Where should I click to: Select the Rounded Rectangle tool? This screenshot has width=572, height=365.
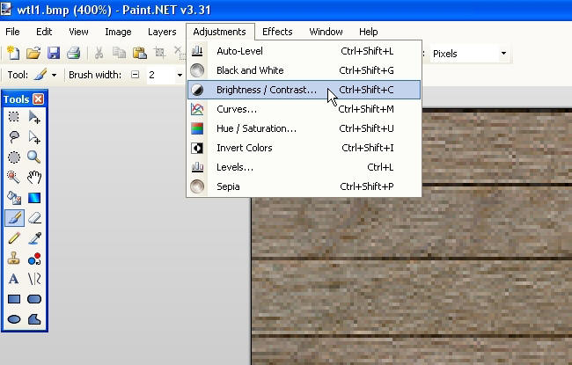pyautogui.click(x=34, y=299)
